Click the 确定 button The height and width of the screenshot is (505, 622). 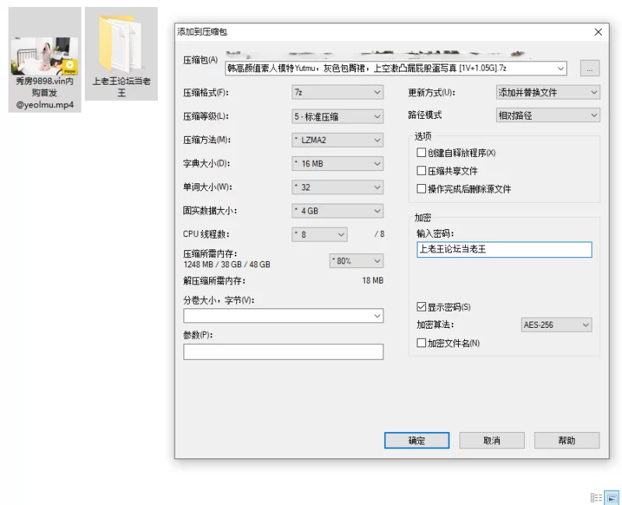pyautogui.click(x=417, y=441)
